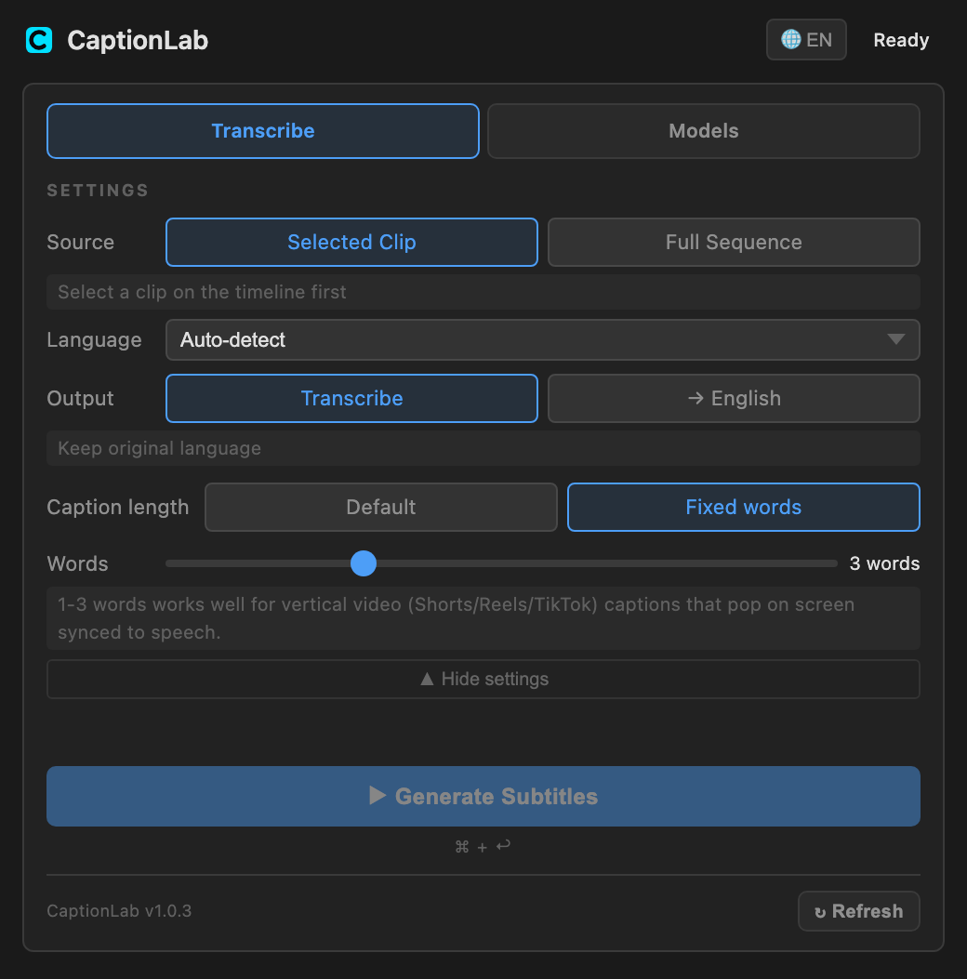This screenshot has width=967, height=979.
Task: Choose translate to English output
Action: (x=734, y=398)
